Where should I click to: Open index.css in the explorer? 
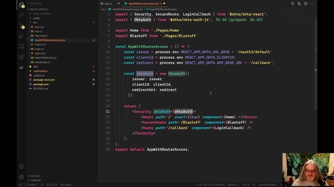[40, 45]
